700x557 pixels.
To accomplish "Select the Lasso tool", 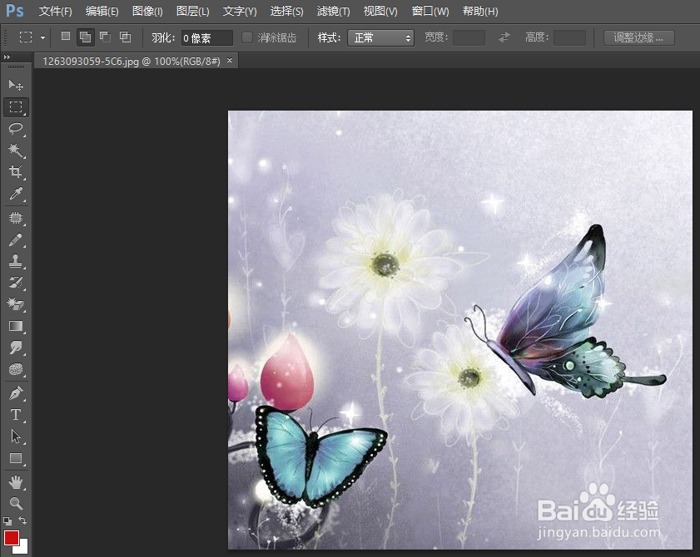I will 16,128.
